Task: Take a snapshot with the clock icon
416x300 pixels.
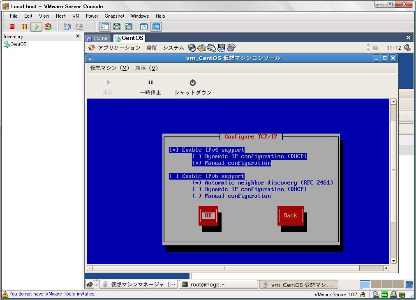Action: (x=67, y=27)
